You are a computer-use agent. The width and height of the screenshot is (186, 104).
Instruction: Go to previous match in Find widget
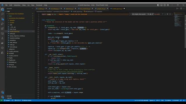(x=163, y=14)
